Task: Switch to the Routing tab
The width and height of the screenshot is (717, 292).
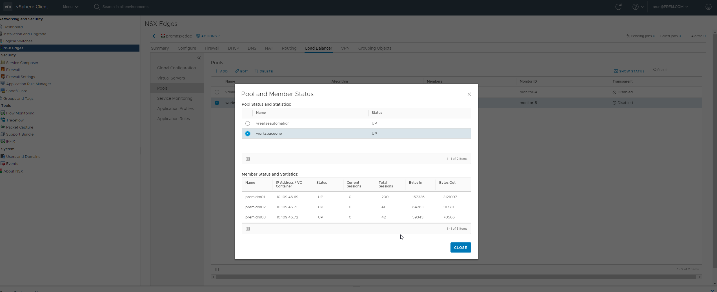Action: 289,48
